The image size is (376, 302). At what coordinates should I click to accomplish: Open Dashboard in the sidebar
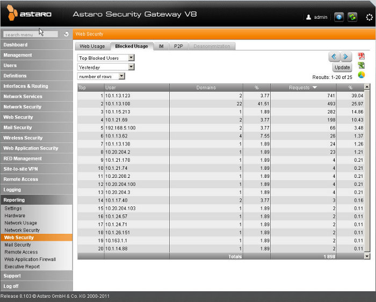(x=37, y=45)
